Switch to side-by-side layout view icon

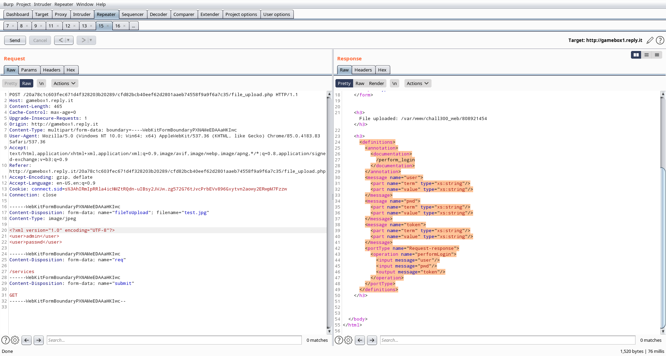click(x=636, y=55)
